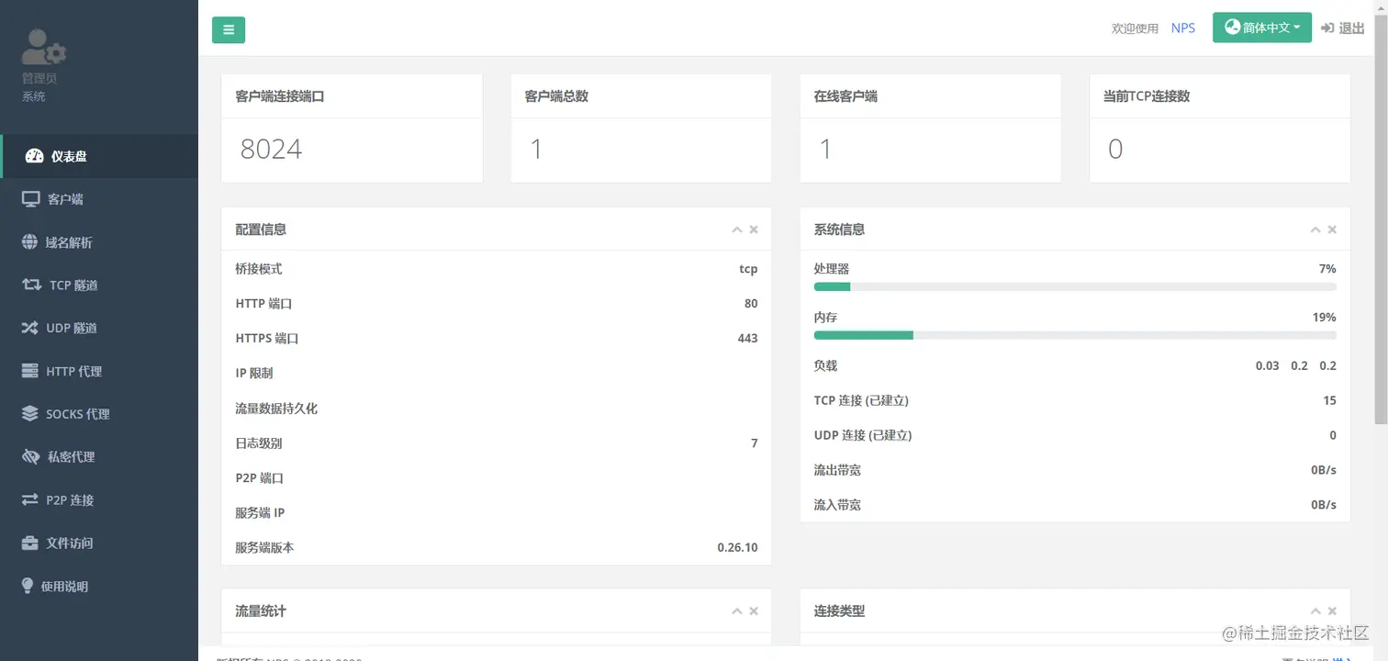1388x661 pixels.
Task: Close the 连接类型 panel
Action: click(x=1332, y=611)
